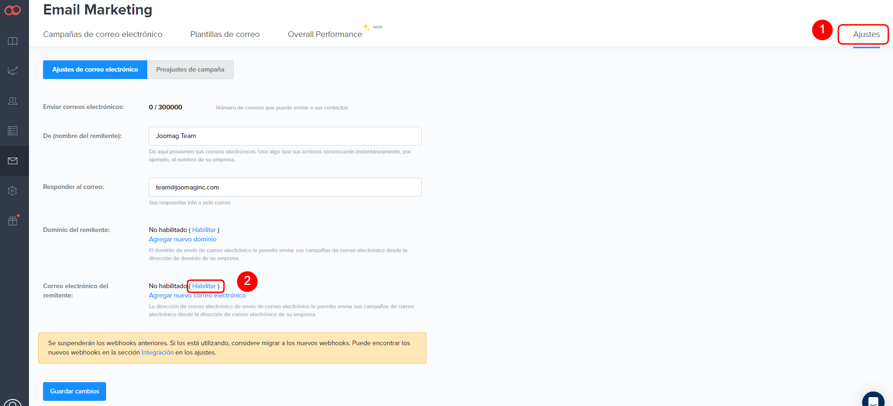
Task: Open the gift box icon in sidebar
Action: click(13, 221)
